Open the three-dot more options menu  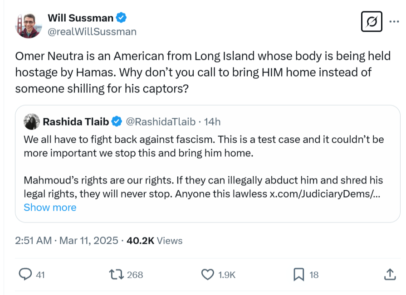click(x=393, y=21)
